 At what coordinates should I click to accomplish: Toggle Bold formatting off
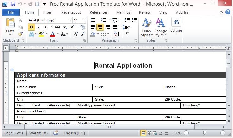point(31,27)
